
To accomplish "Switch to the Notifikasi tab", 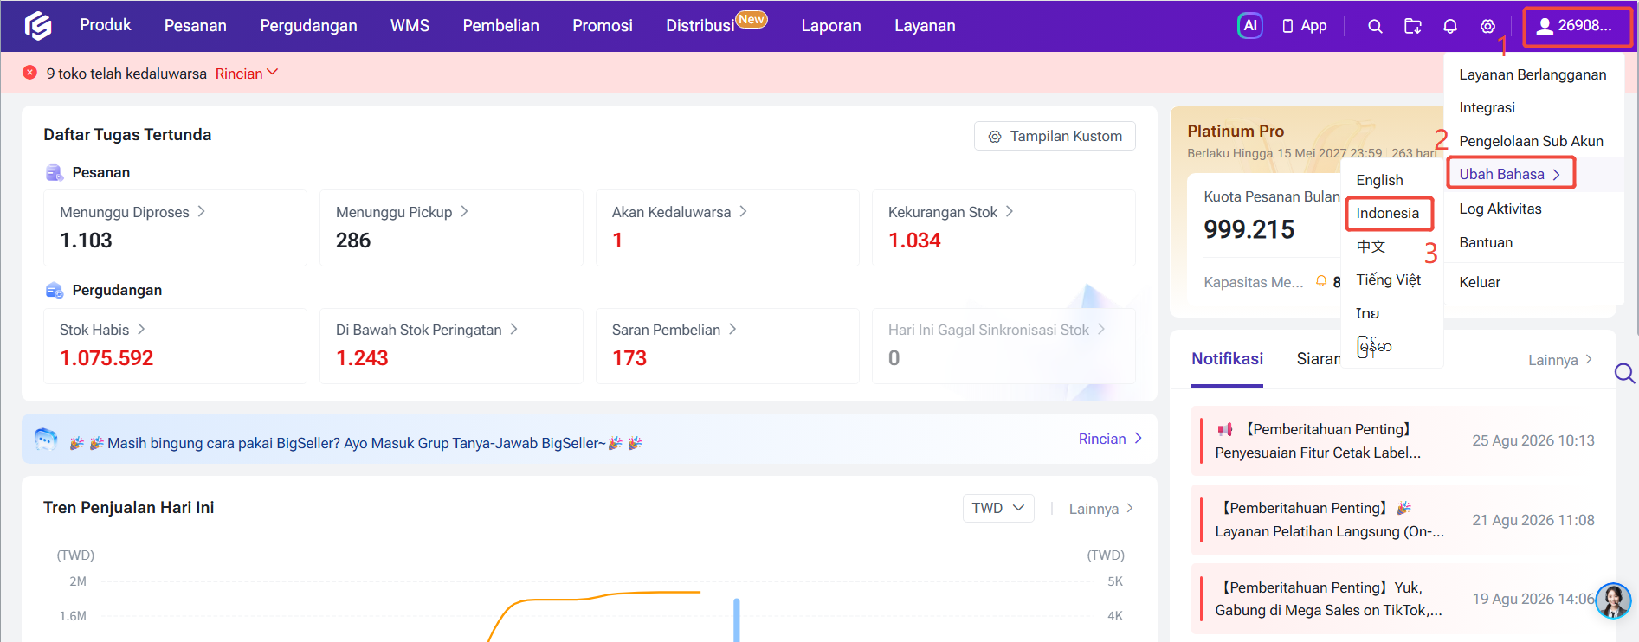I will 1227,359.
